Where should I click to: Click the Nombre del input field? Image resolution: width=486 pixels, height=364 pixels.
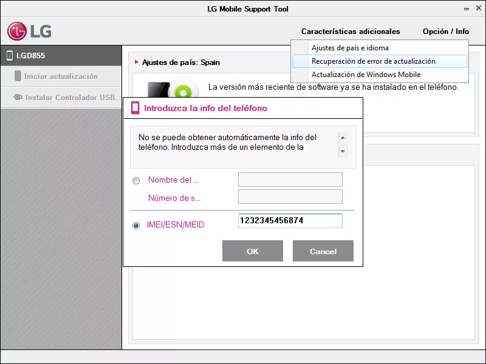[290, 180]
